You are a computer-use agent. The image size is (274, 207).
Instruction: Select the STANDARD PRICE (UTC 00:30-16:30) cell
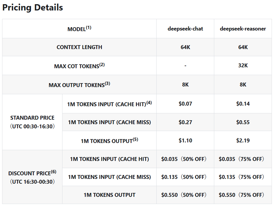point(32,122)
